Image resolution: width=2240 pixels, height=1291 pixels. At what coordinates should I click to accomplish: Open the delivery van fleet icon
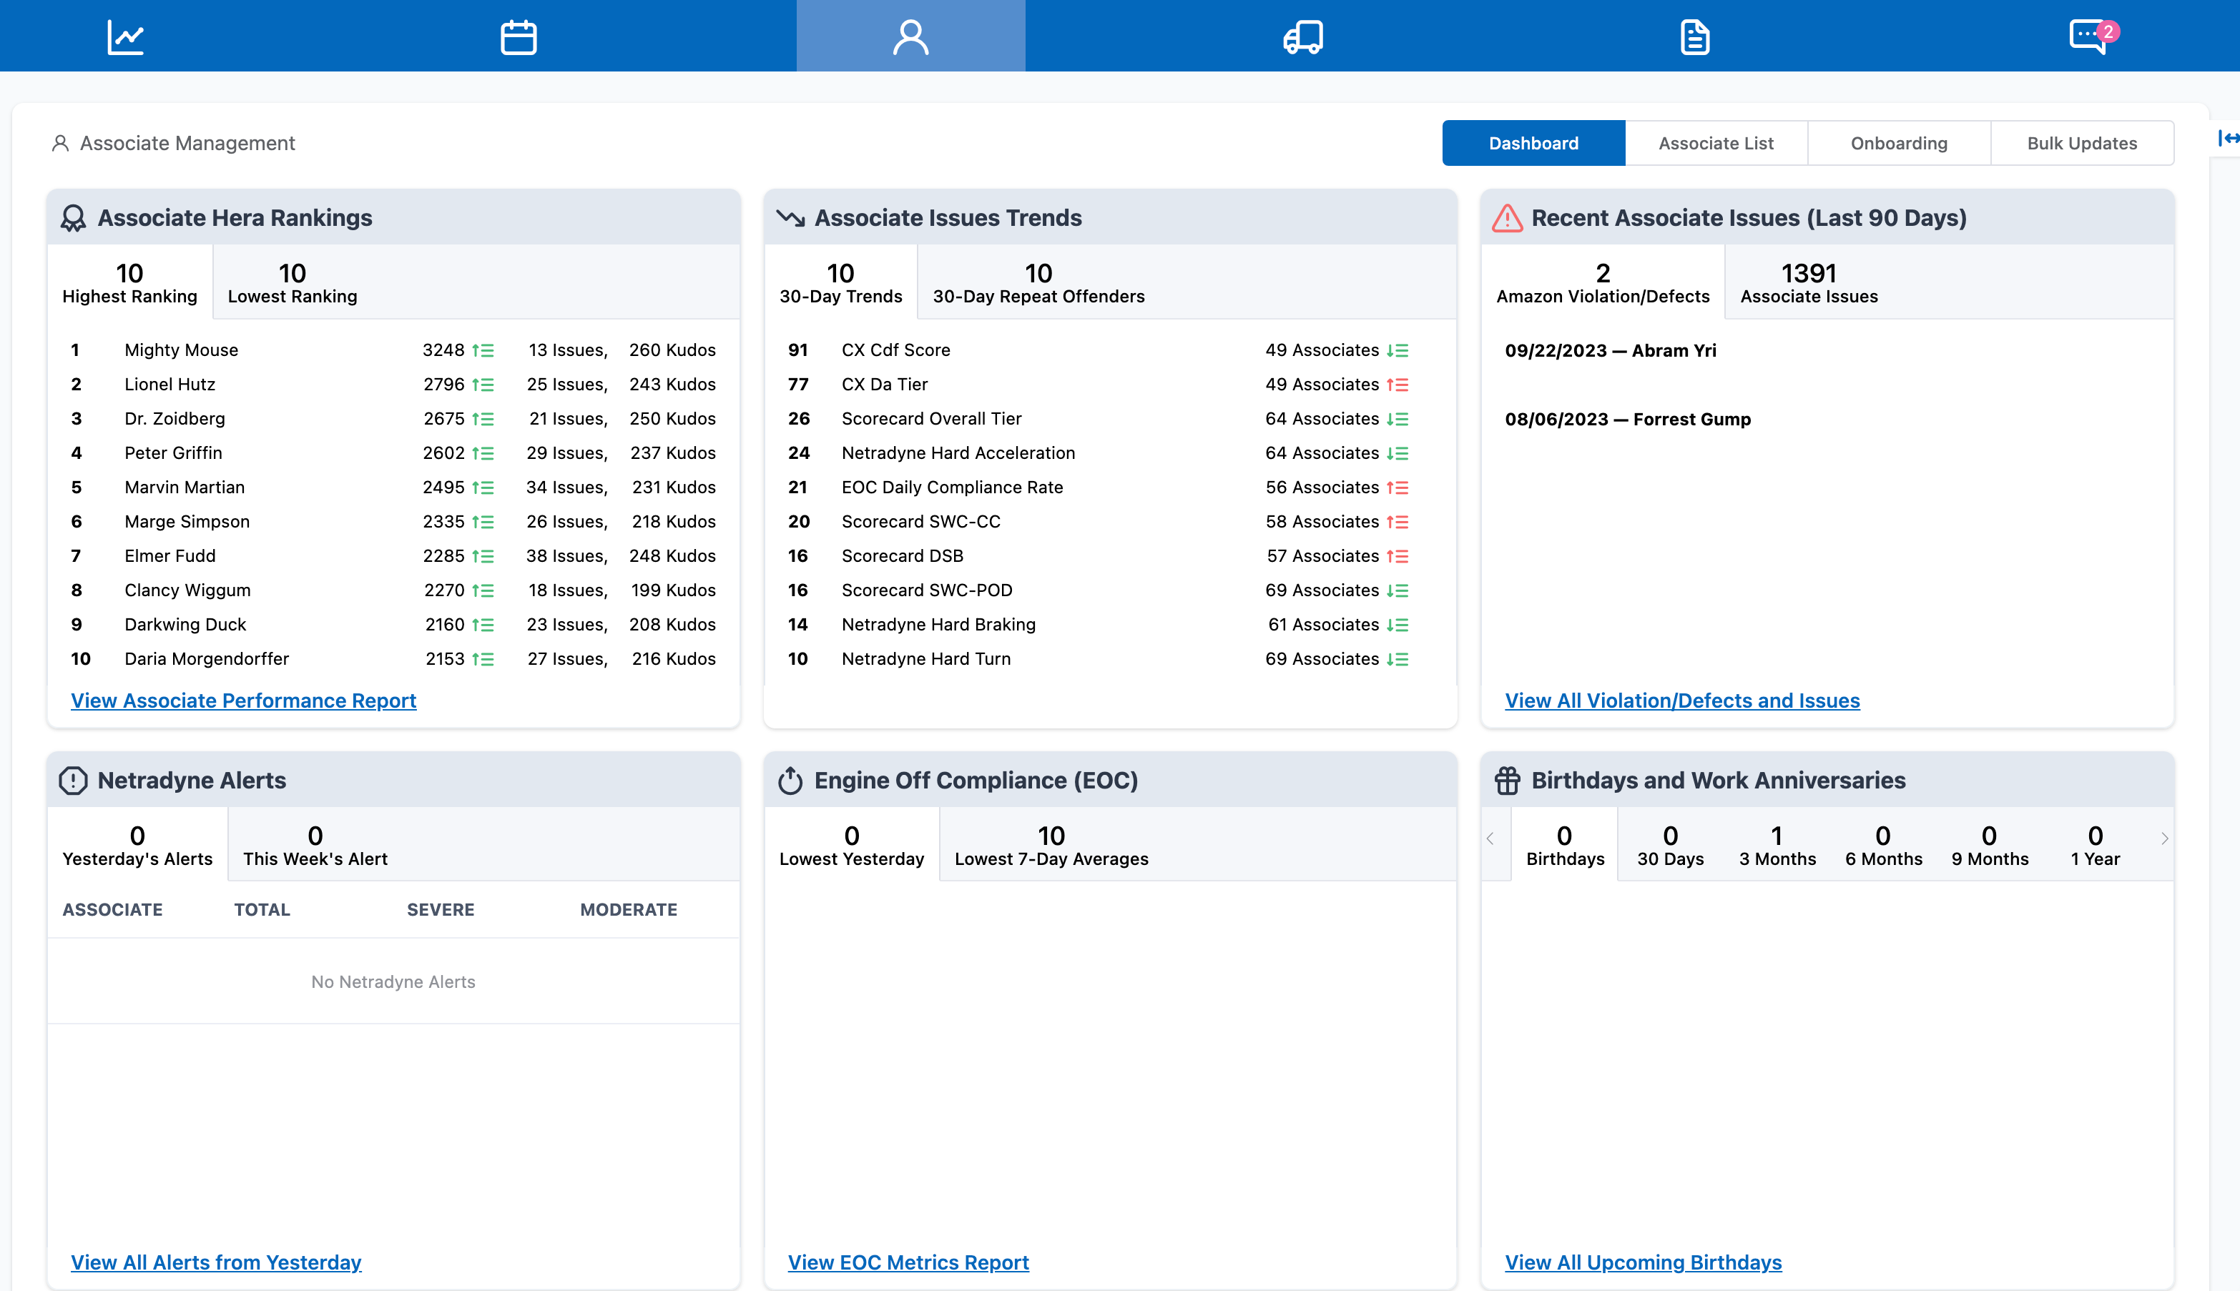(x=1302, y=36)
